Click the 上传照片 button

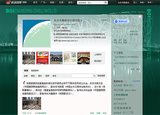(x=98, y=55)
